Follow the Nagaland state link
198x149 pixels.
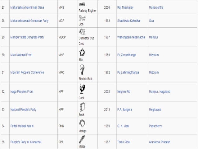pyautogui.click(x=165, y=92)
